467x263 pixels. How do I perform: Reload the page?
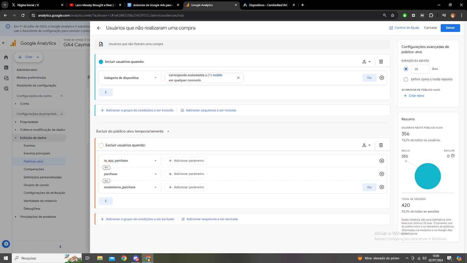(x=23, y=15)
